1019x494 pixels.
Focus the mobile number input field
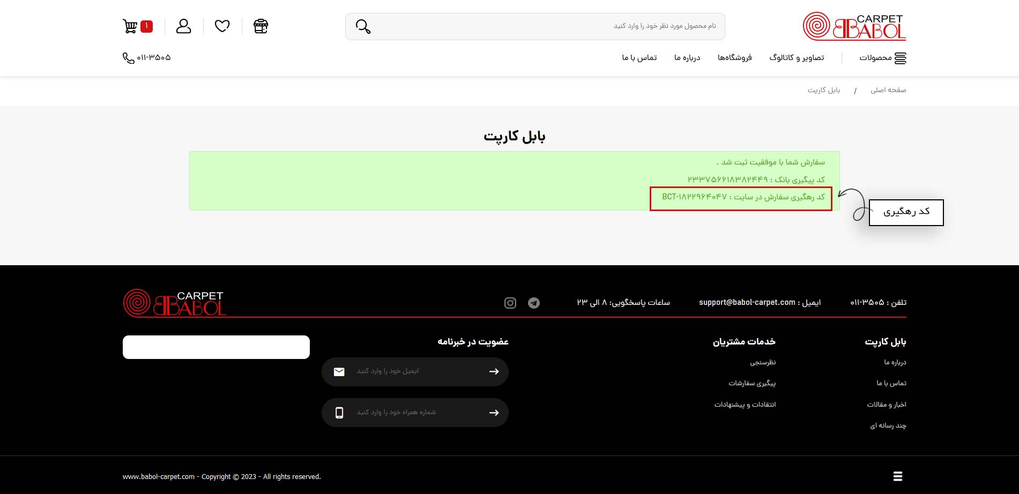pos(415,413)
